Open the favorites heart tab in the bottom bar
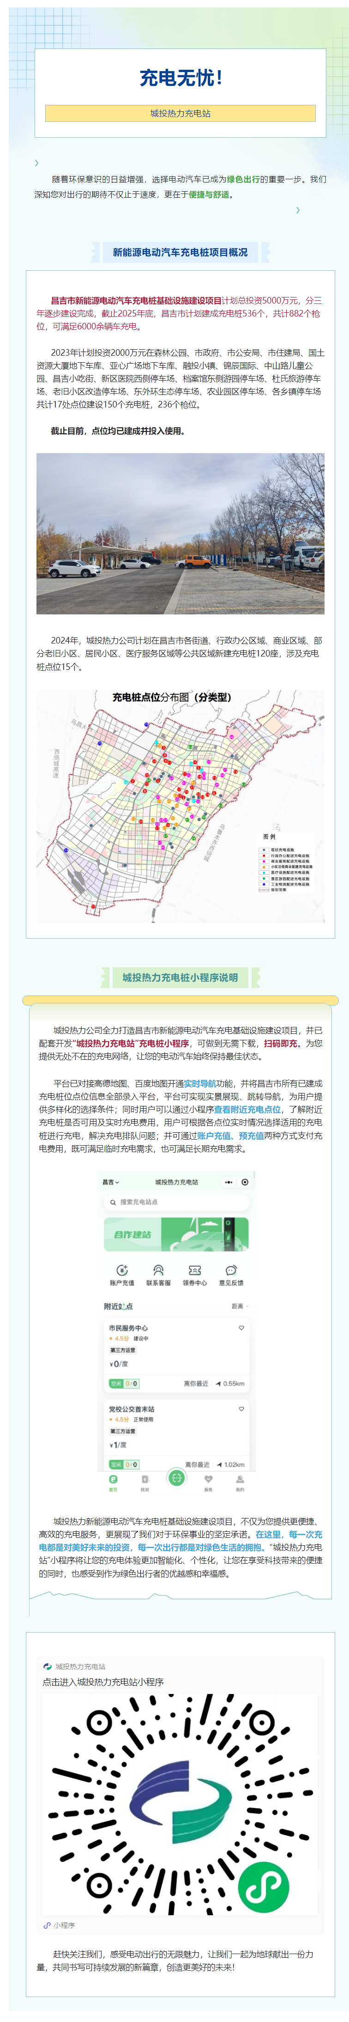 pos(209,1480)
